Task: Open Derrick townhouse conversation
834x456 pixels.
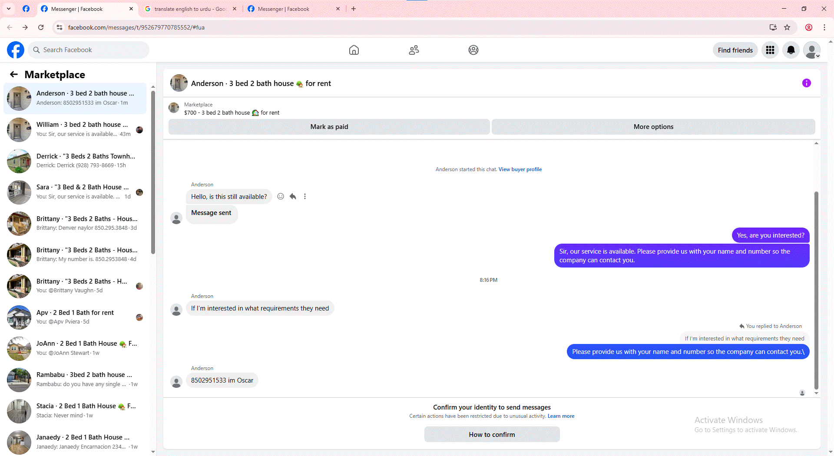Action: pos(75,161)
